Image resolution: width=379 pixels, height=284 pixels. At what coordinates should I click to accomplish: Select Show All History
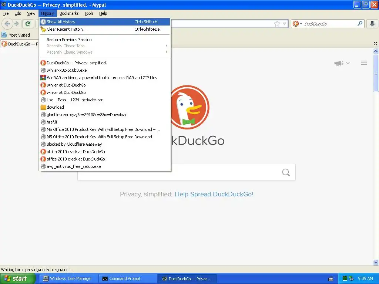(105, 22)
